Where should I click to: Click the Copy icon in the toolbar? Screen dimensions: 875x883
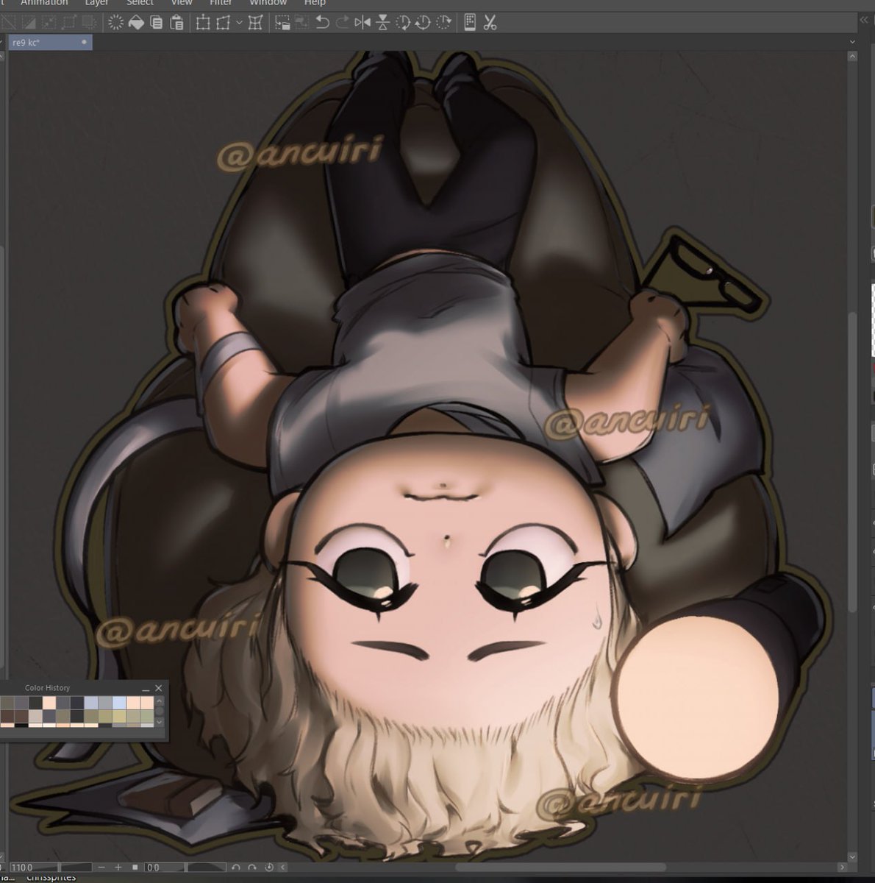(155, 22)
